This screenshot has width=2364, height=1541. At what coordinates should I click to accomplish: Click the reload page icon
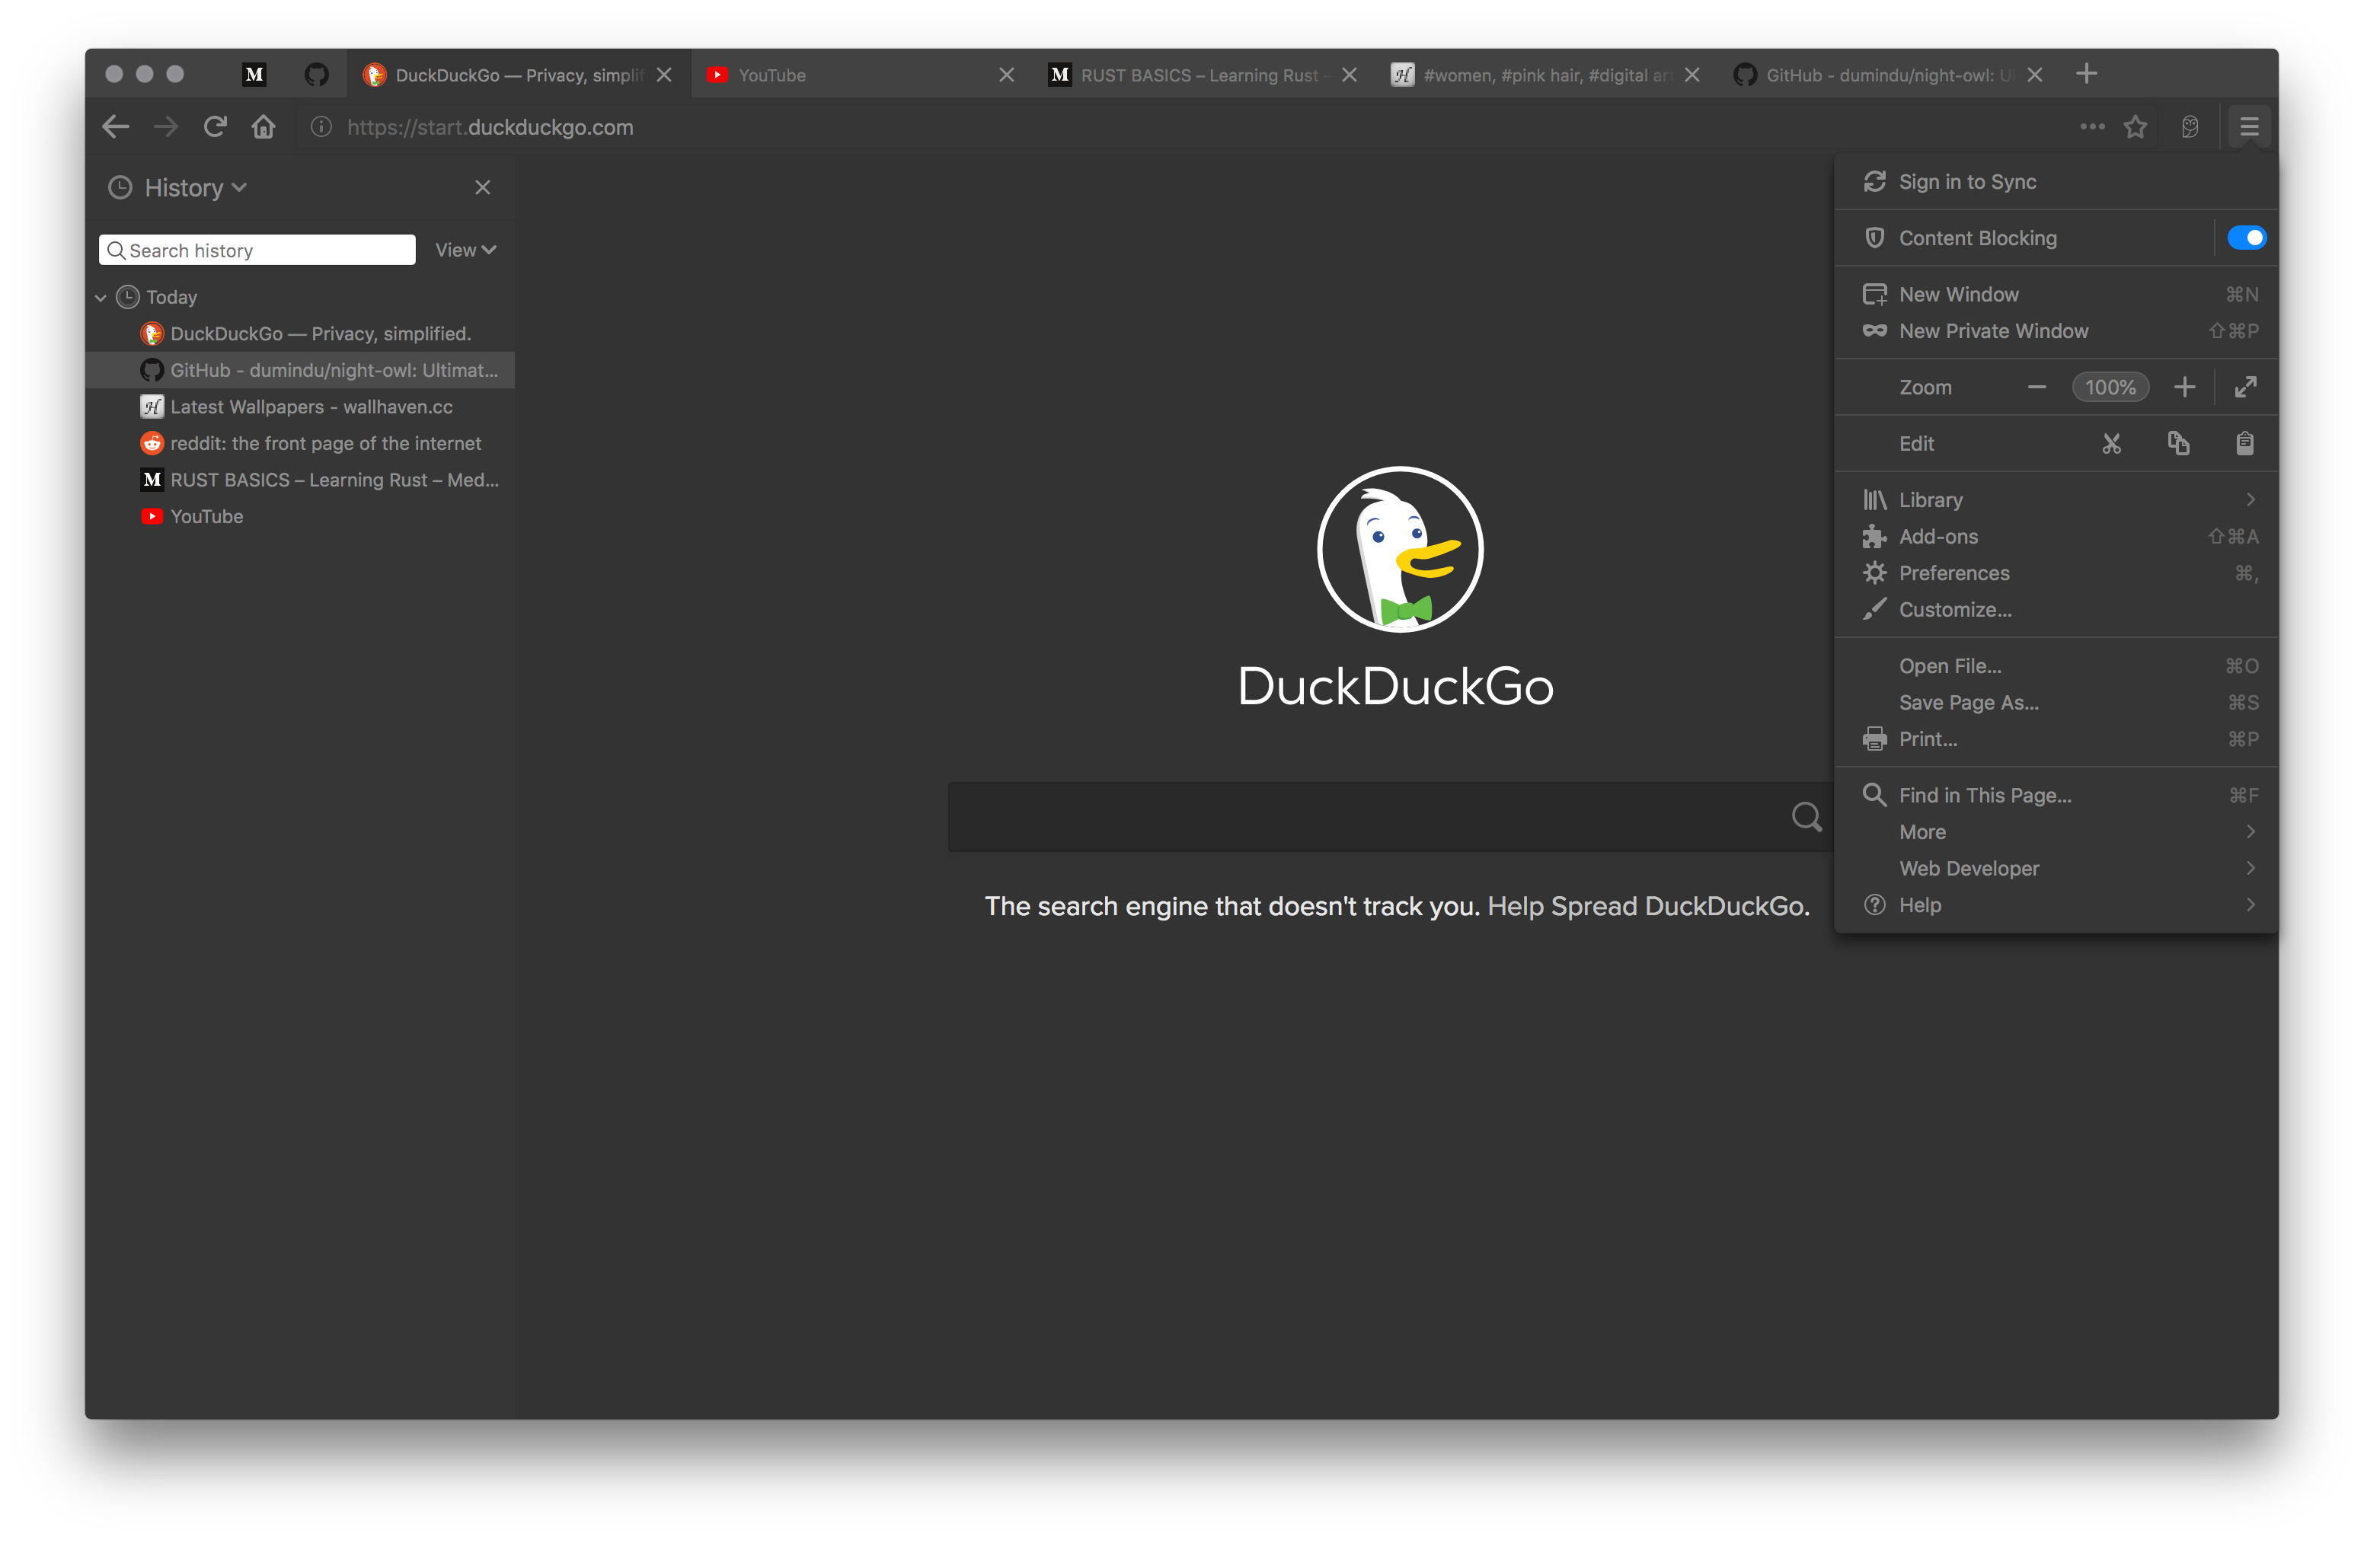215,127
